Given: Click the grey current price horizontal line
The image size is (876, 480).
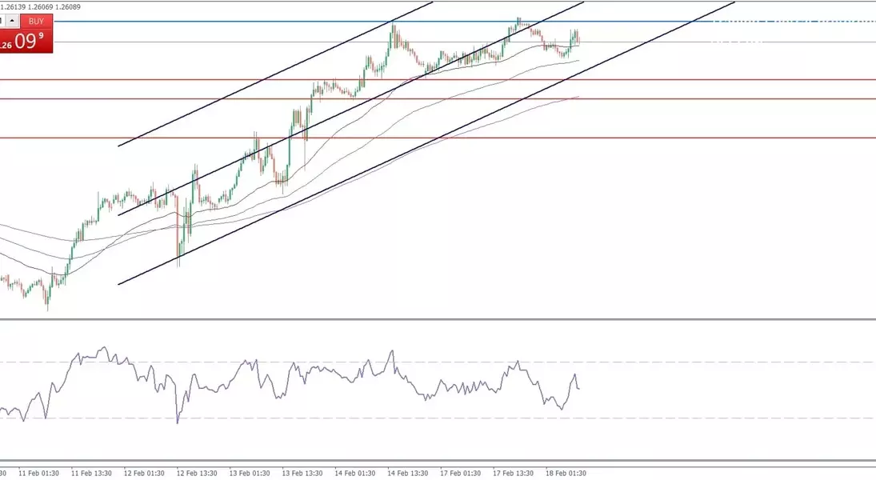Looking at the screenshot, I should pos(680,42).
